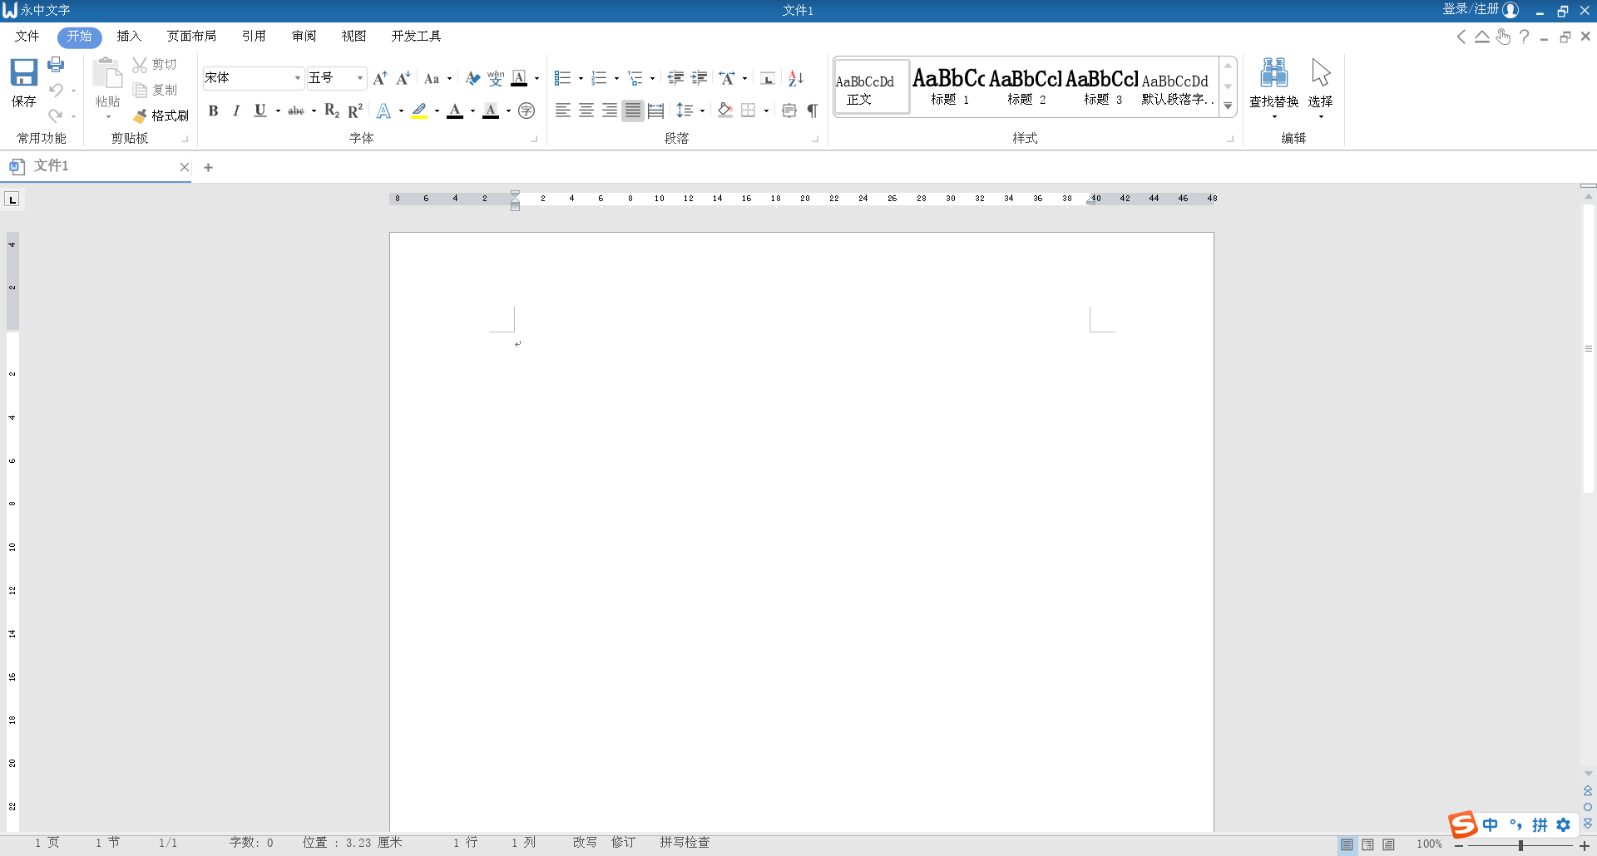This screenshot has width=1597, height=856.
Task: Apply highlight color to text
Action: pyautogui.click(x=420, y=111)
